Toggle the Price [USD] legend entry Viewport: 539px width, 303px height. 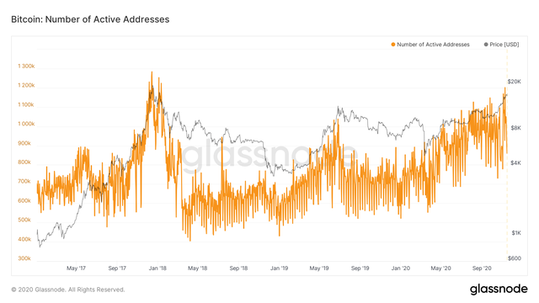tap(501, 45)
